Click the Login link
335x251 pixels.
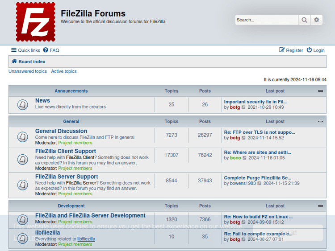[315, 50]
